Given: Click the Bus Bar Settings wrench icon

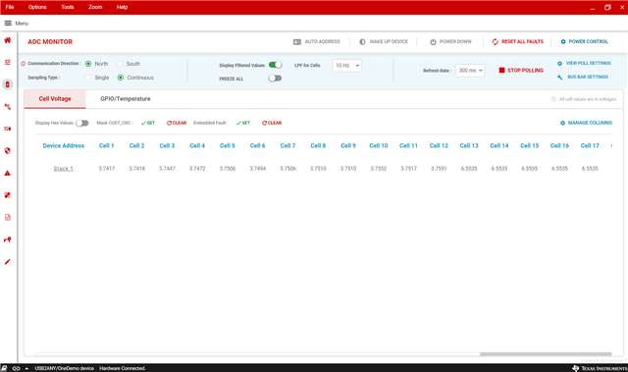Looking at the screenshot, I should click(560, 77).
